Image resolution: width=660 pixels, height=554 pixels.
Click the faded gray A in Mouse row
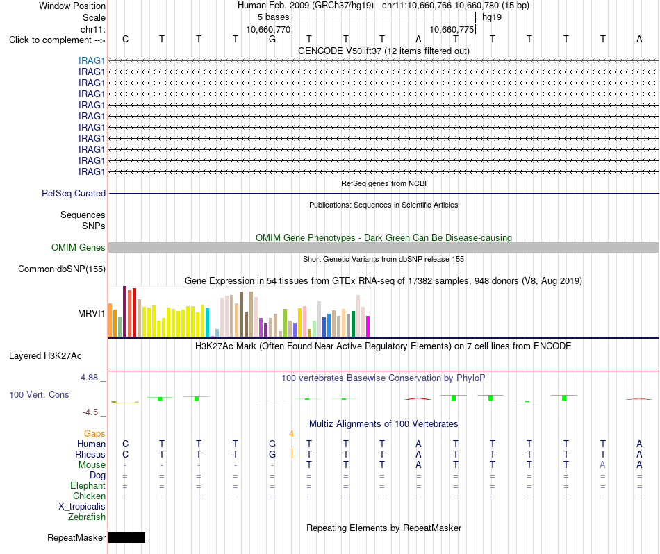[603, 465]
